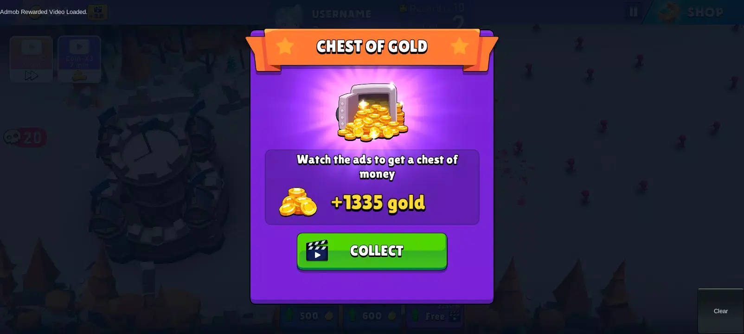Click the Clear button
The width and height of the screenshot is (744, 334).
pos(721,311)
